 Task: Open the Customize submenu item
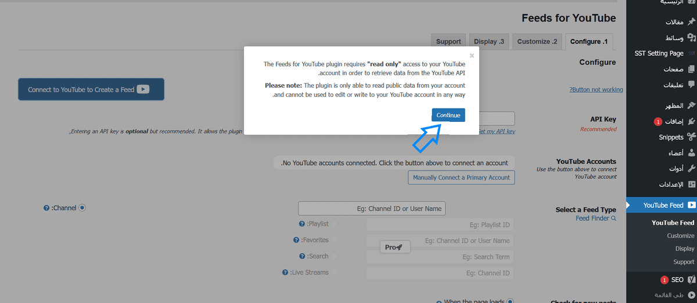[681, 236]
